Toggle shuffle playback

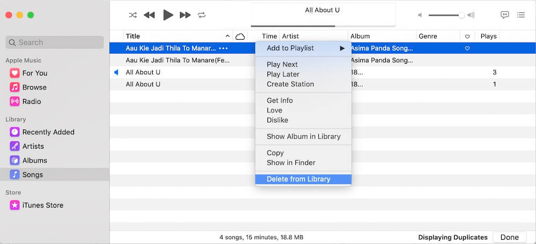132,15
